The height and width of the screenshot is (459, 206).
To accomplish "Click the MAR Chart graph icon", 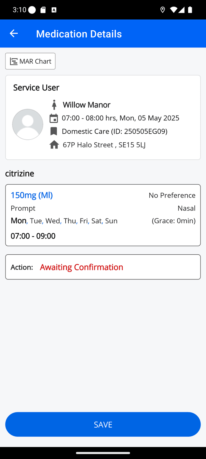I will tap(14, 61).
